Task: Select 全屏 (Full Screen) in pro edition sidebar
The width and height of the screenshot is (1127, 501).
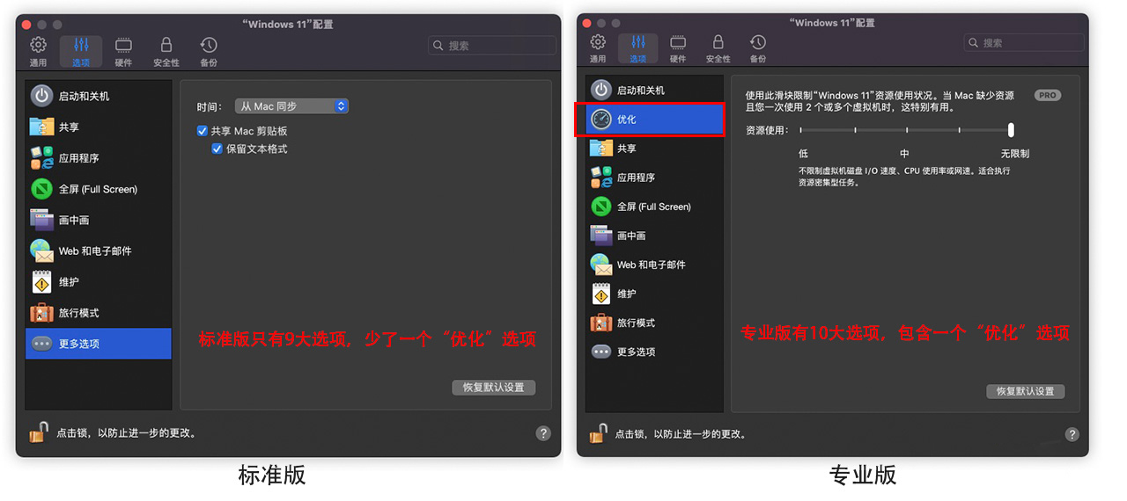Action: pos(654,207)
